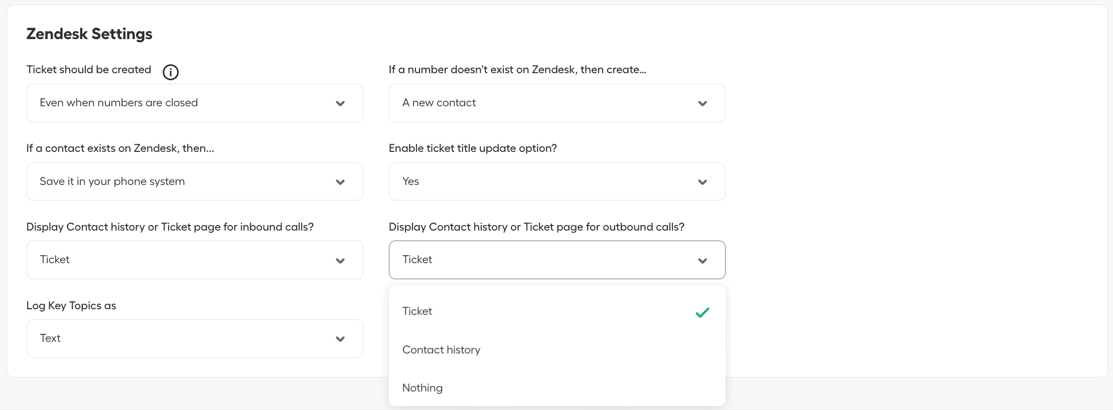Image resolution: width=1113 pixels, height=410 pixels.
Task: Click the chevron on "Save it in your phone system"
Action: (x=340, y=181)
